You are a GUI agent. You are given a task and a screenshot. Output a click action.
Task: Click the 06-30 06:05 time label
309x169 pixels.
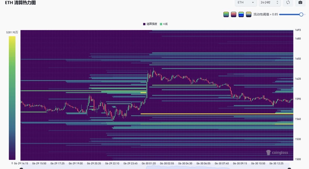click(x=203, y=163)
